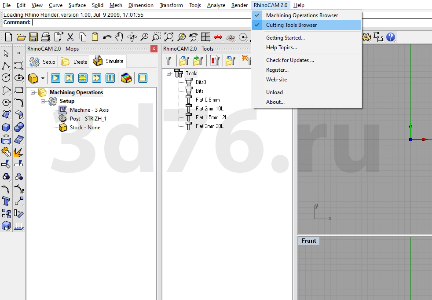Screen dimensions: 432x300
Task: Open the Surface menu
Action: click(77, 5)
